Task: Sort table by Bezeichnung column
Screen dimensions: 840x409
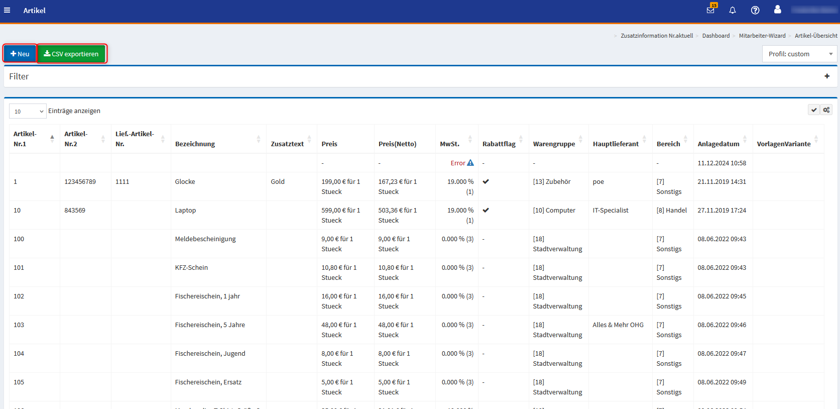Action: 195,144
